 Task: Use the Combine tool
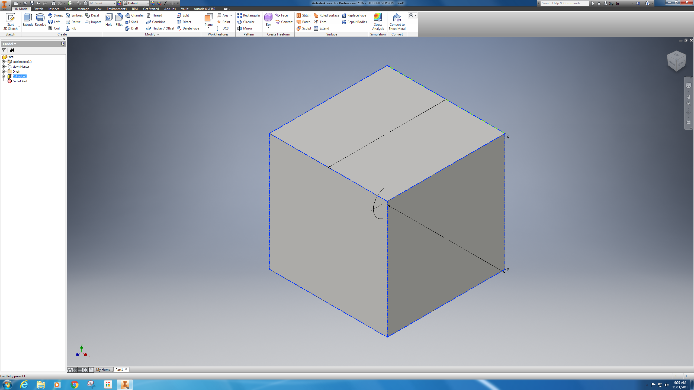click(x=156, y=22)
